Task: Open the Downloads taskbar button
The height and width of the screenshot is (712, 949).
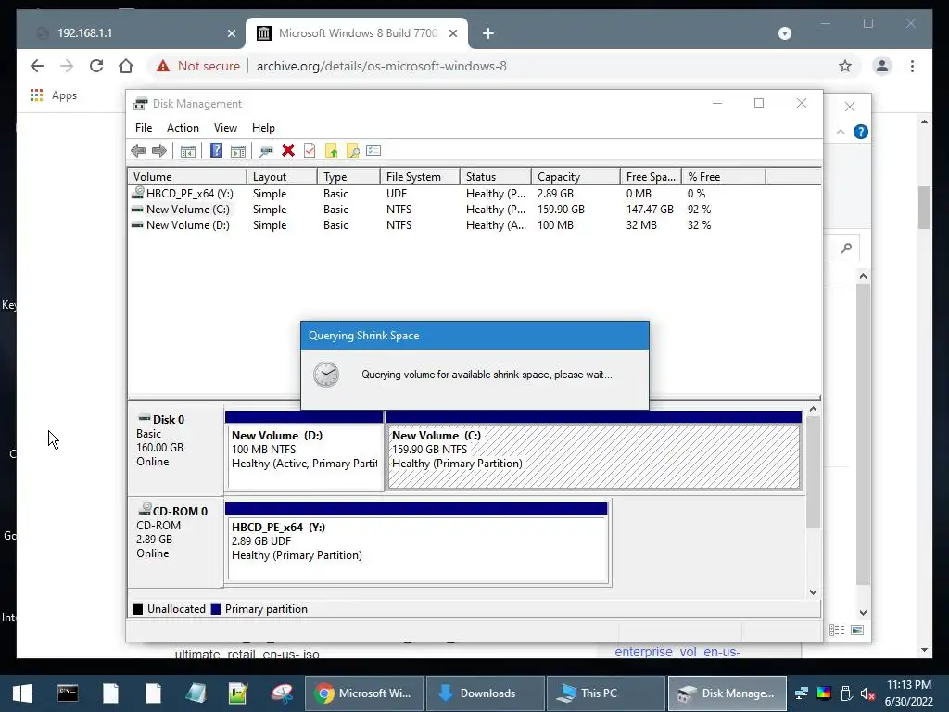Action: point(486,693)
